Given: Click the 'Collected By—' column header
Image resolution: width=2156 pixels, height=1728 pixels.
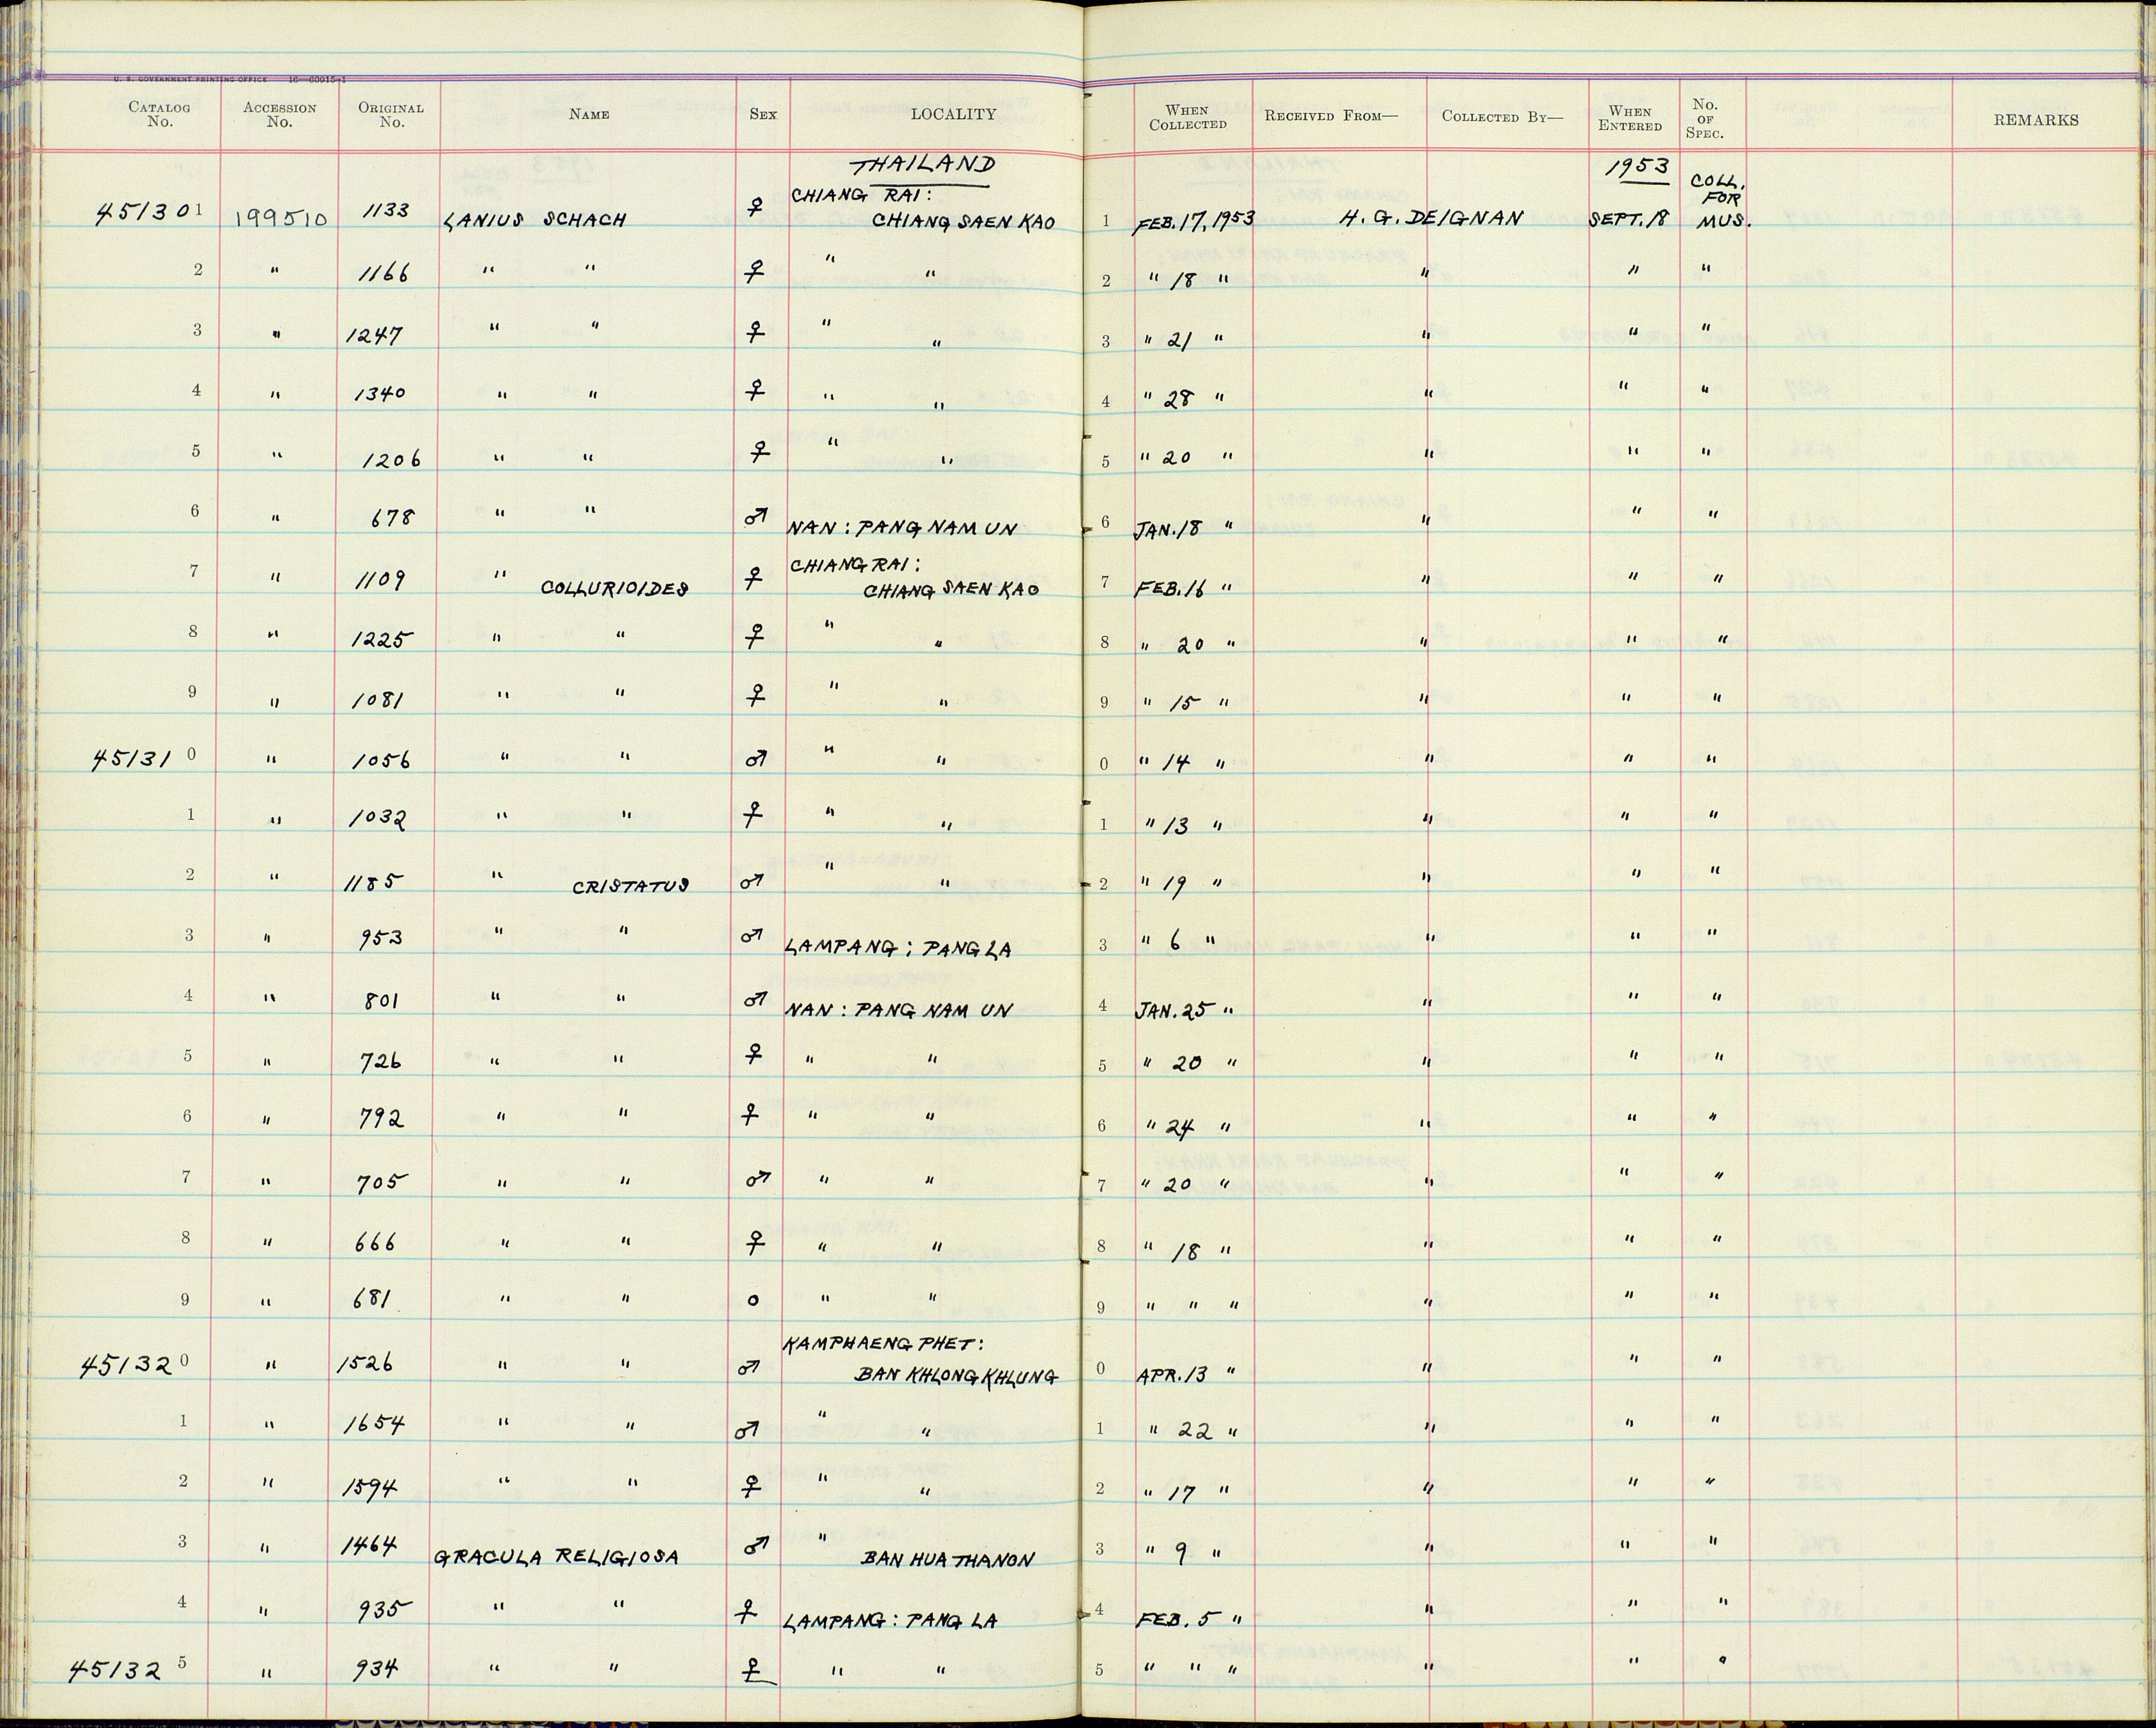Looking at the screenshot, I should coord(1501,116).
